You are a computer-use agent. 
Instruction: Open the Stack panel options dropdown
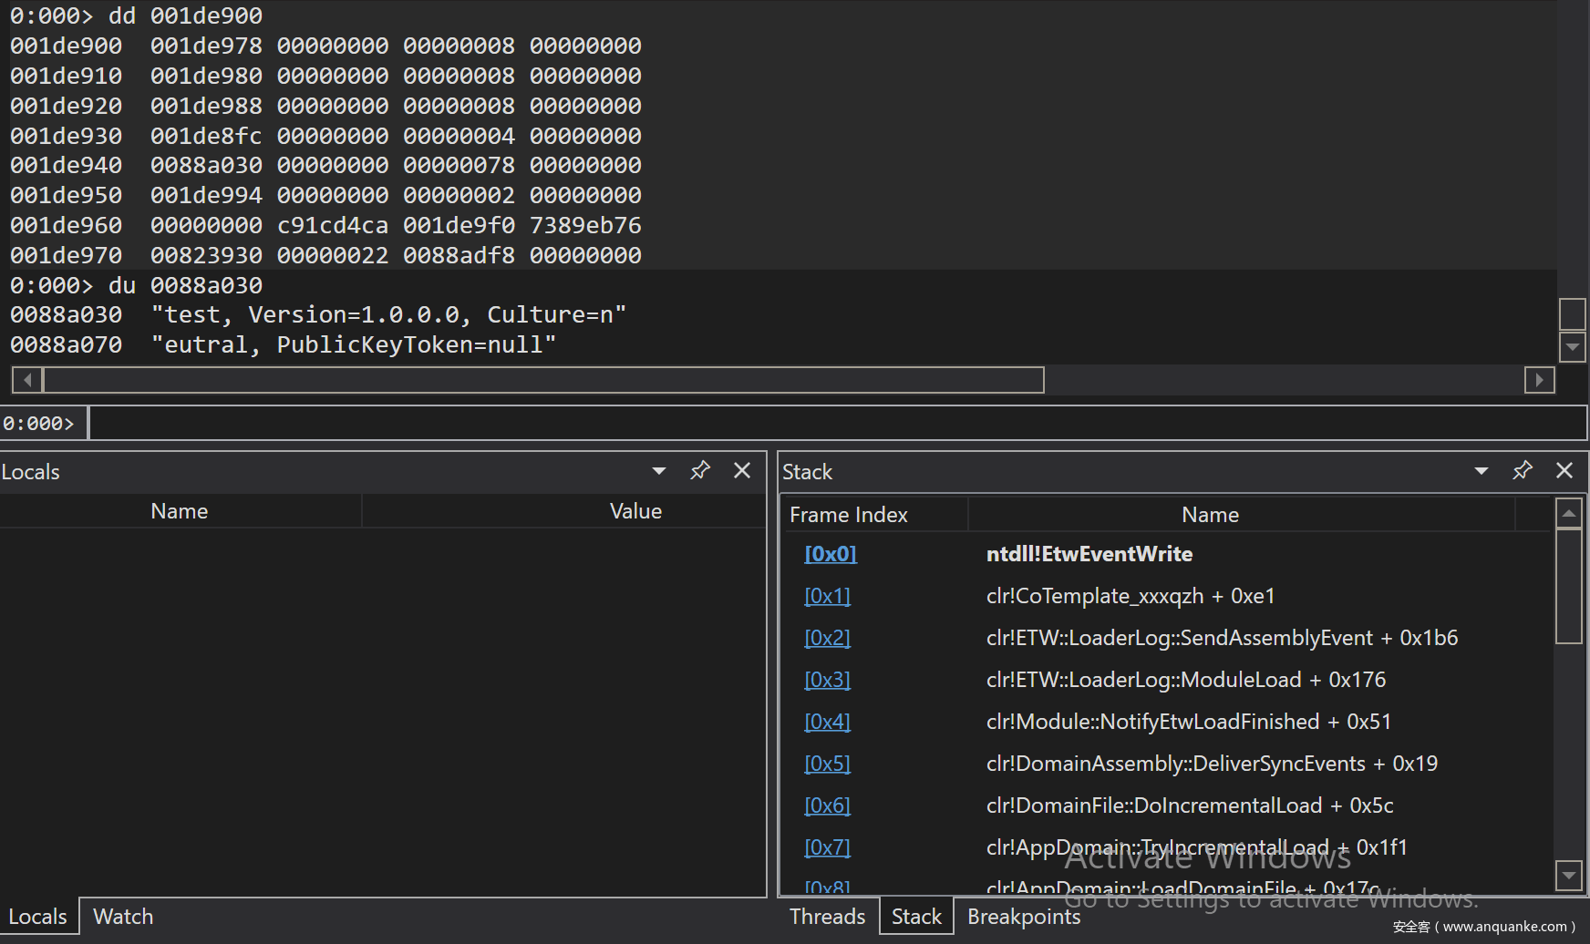coord(1481,471)
